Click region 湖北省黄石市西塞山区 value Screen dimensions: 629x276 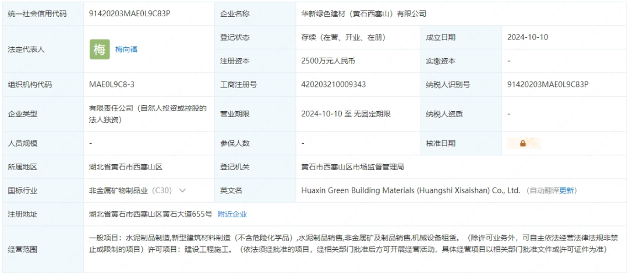(126, 167)
